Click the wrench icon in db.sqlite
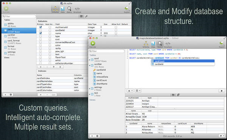Image resolution: width=227 pixels, height=140 pixels. click(87, 16)
